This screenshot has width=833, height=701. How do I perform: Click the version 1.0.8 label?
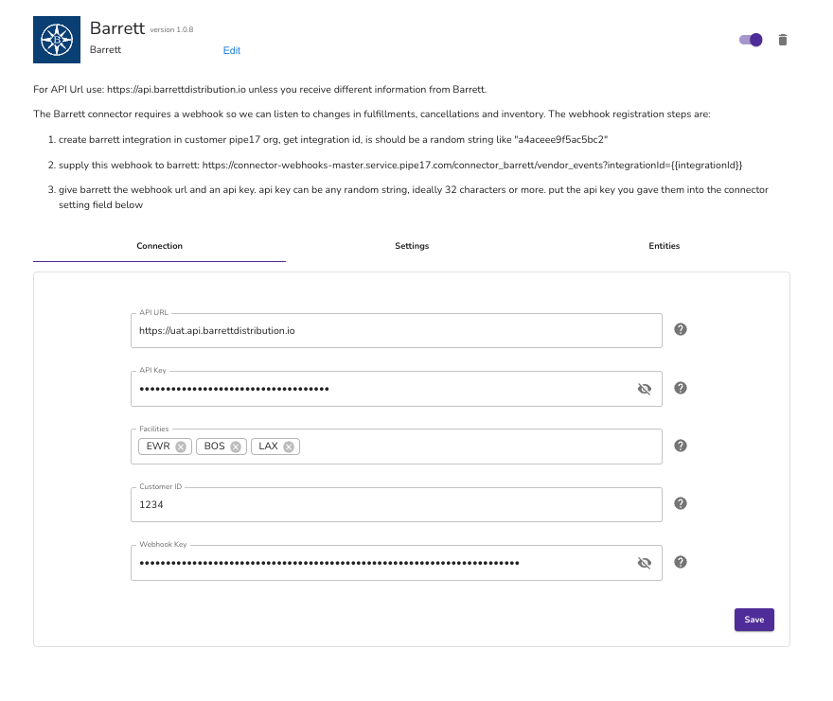click(x=171, y=29)
